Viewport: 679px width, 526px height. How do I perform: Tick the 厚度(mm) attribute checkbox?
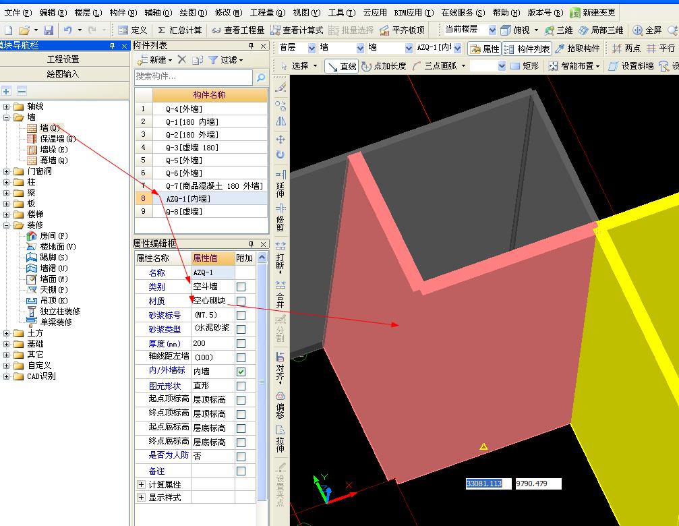coord(241,344)
